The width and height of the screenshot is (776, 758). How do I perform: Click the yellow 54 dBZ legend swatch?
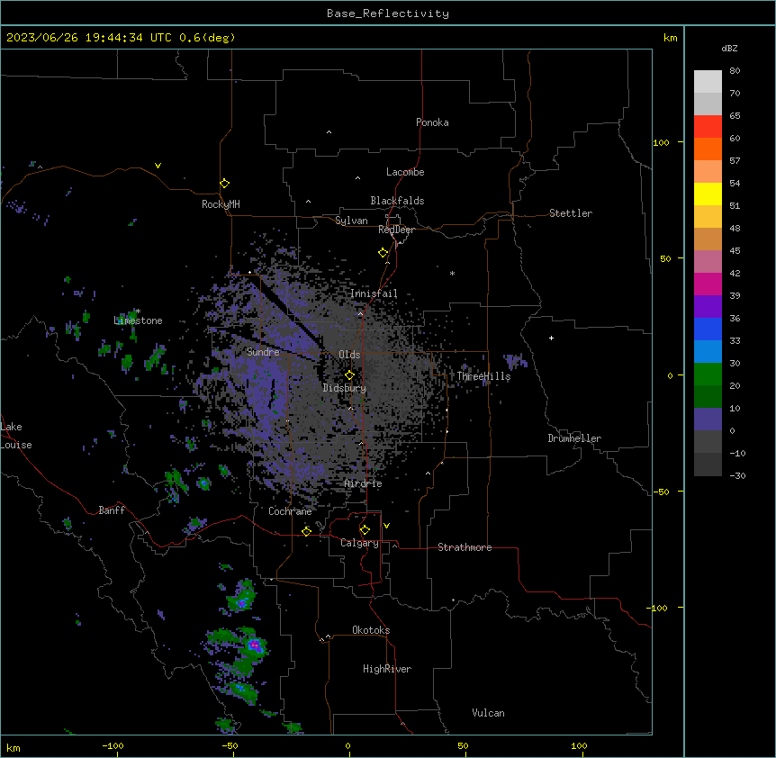(708, 194)
